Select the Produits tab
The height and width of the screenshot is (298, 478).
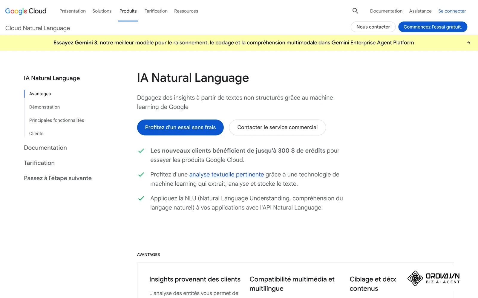(128, 11)
